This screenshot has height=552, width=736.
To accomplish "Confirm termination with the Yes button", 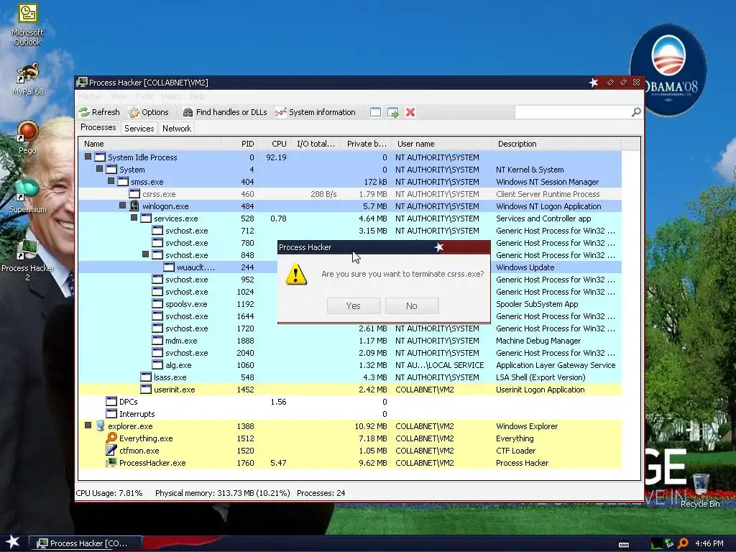I will 354,305.
